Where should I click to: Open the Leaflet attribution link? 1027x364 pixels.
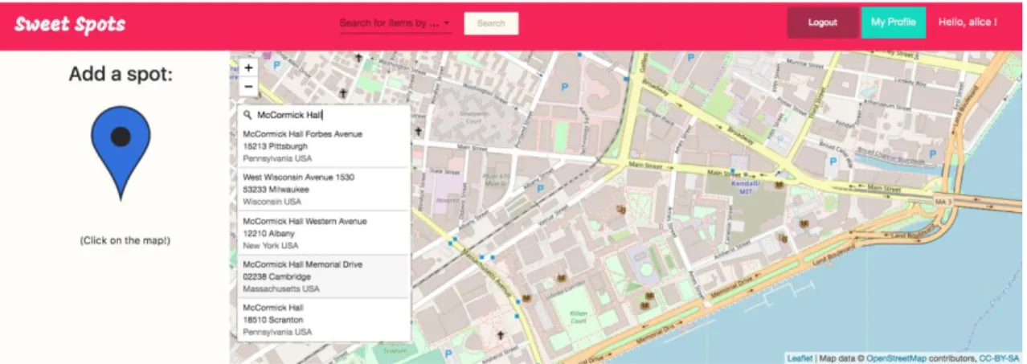799,358
